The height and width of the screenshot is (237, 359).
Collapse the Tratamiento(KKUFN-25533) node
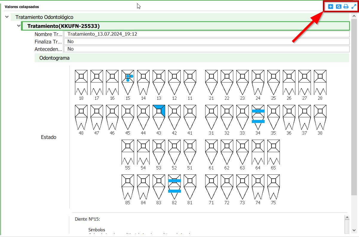(19, 26)
